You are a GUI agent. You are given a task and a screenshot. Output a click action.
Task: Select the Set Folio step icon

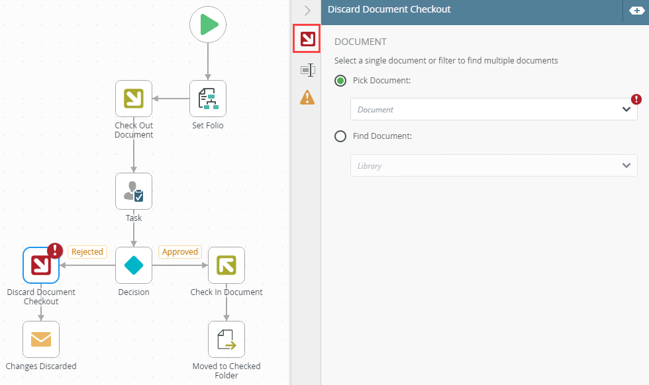coord(208,99)
